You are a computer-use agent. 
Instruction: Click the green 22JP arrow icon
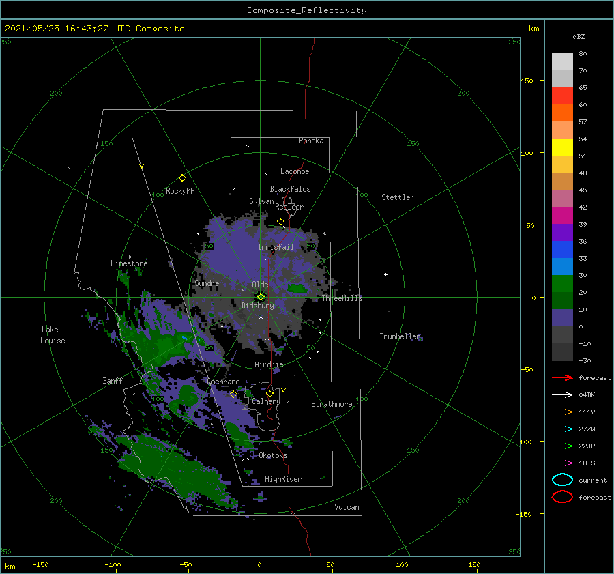click(x=562, y=446)
